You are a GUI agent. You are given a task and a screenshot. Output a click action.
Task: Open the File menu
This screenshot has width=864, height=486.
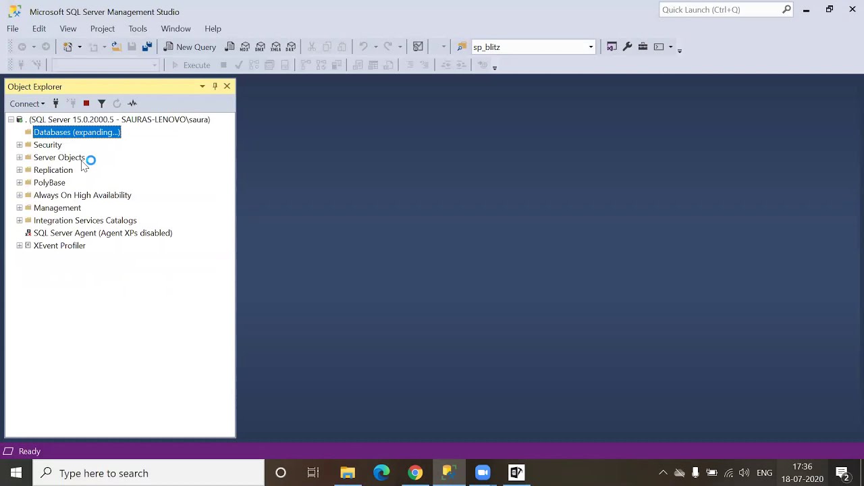(13, 28)
